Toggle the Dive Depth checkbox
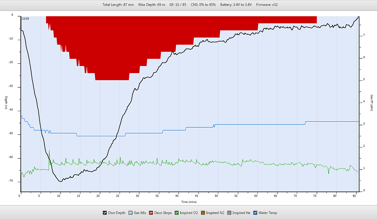This screenshot has height=219, width=377. (105, 213)
